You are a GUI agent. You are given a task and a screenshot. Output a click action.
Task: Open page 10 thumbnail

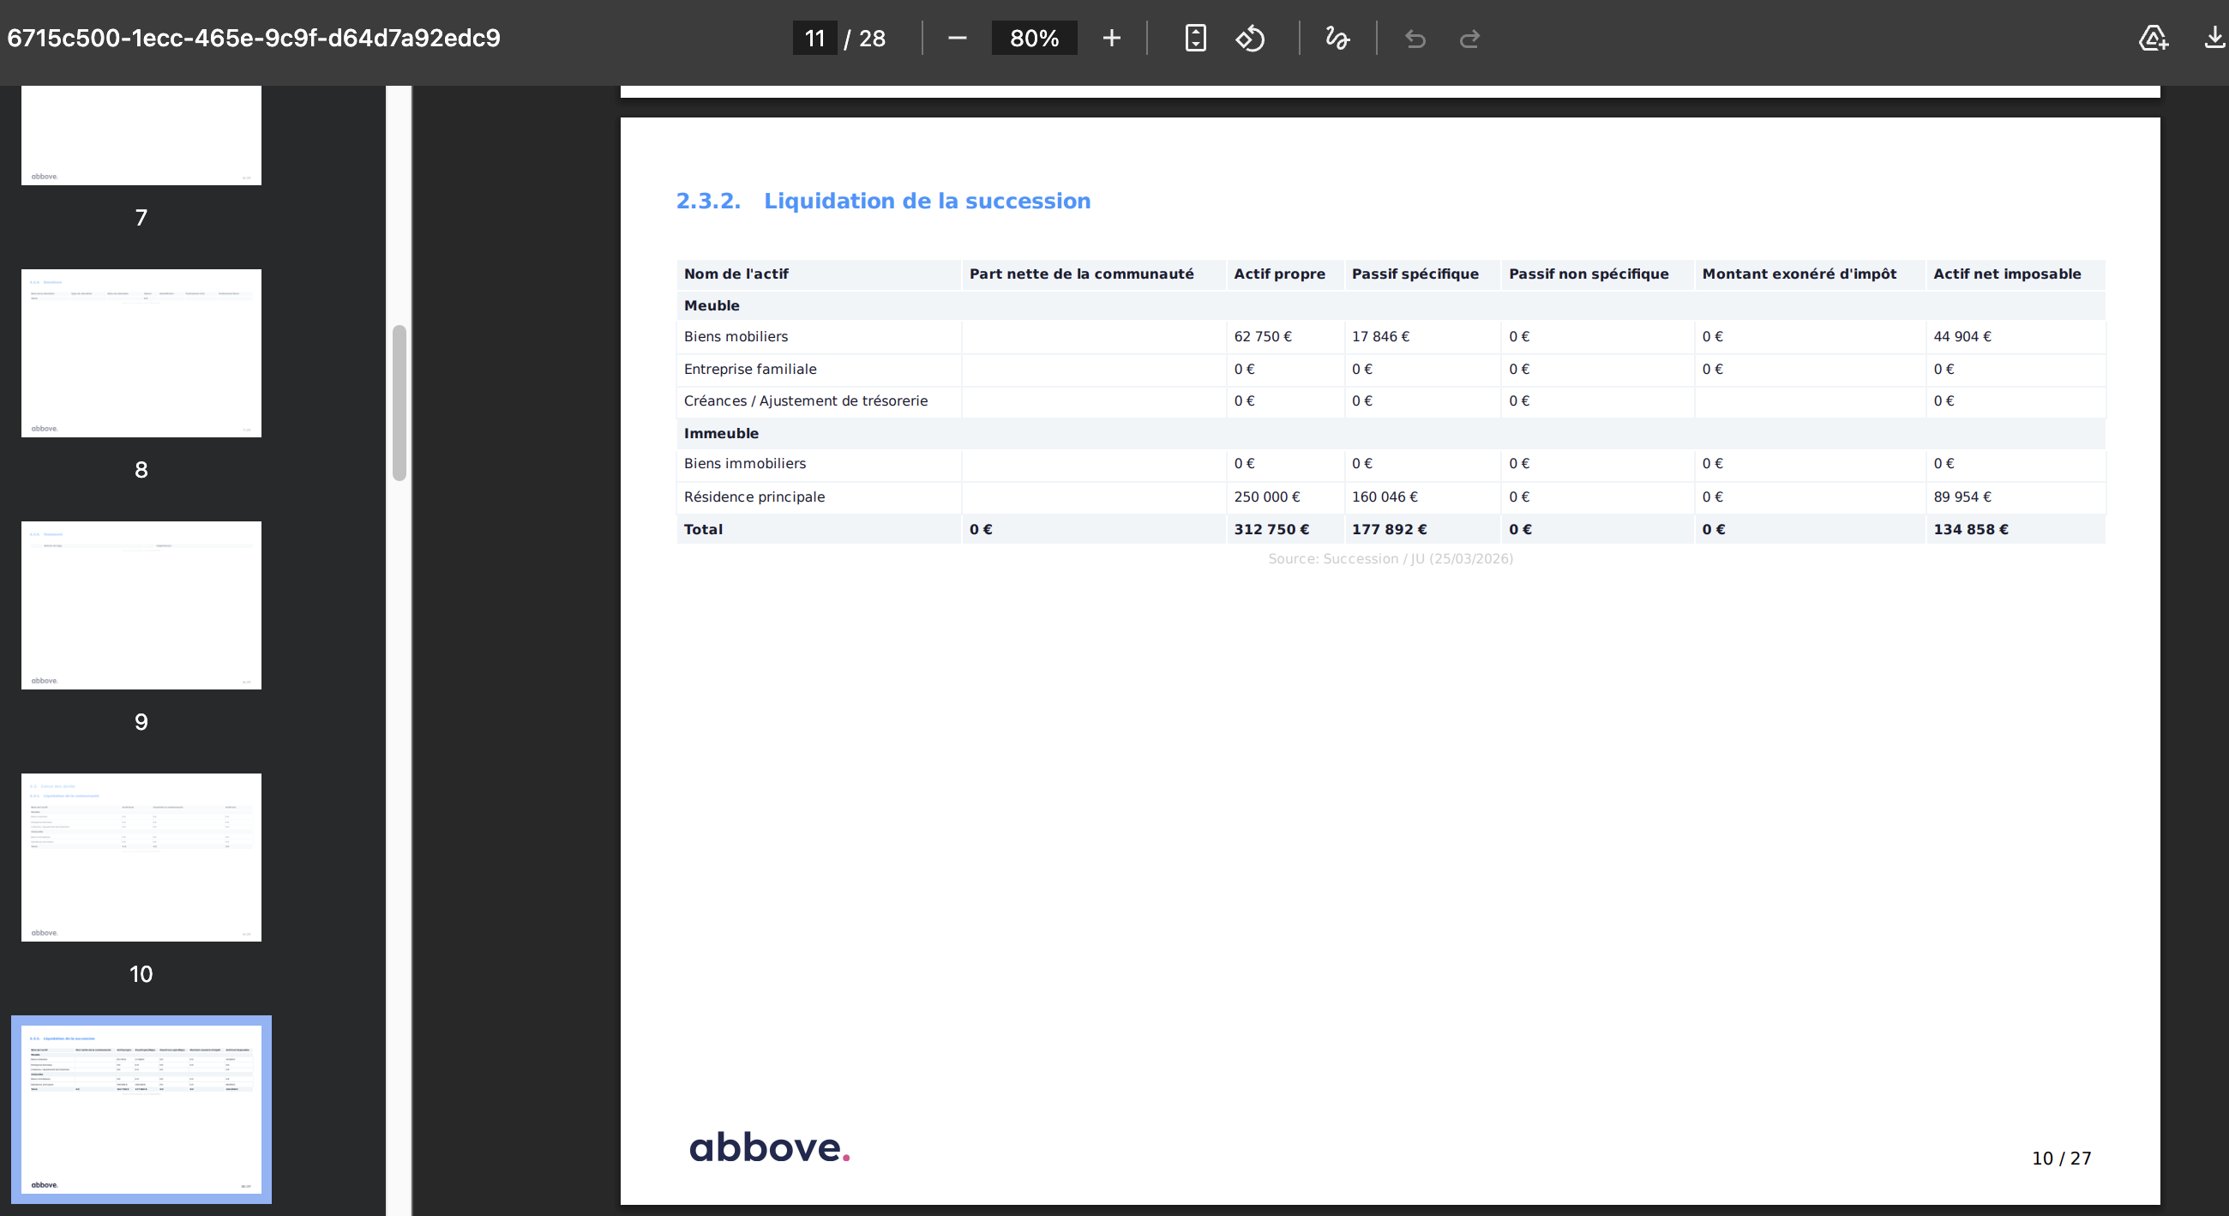point(141,857)
